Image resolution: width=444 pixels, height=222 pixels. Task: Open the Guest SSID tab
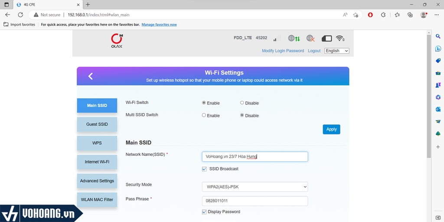point(97,124)
